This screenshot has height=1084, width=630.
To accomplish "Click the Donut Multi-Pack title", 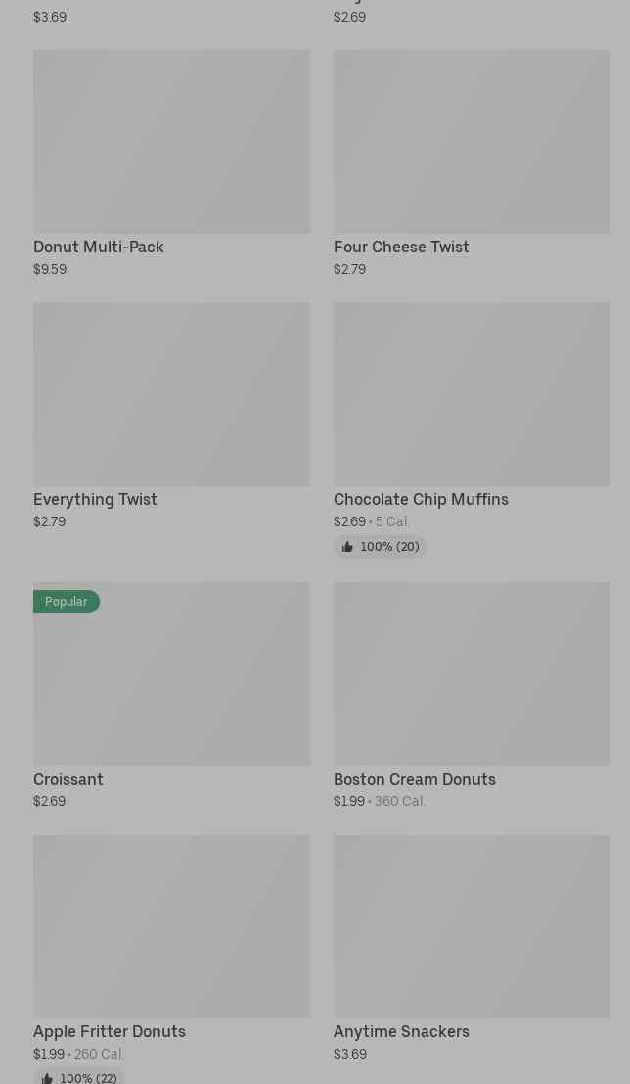I will tap(99, 247).
